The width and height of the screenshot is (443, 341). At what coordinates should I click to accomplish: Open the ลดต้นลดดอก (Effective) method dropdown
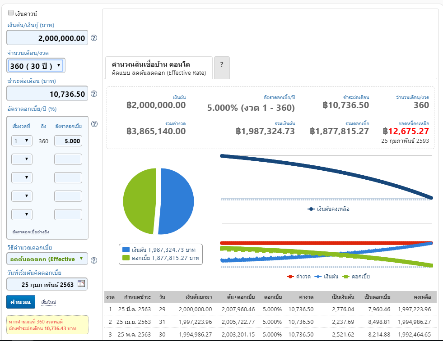click(47, 259)
